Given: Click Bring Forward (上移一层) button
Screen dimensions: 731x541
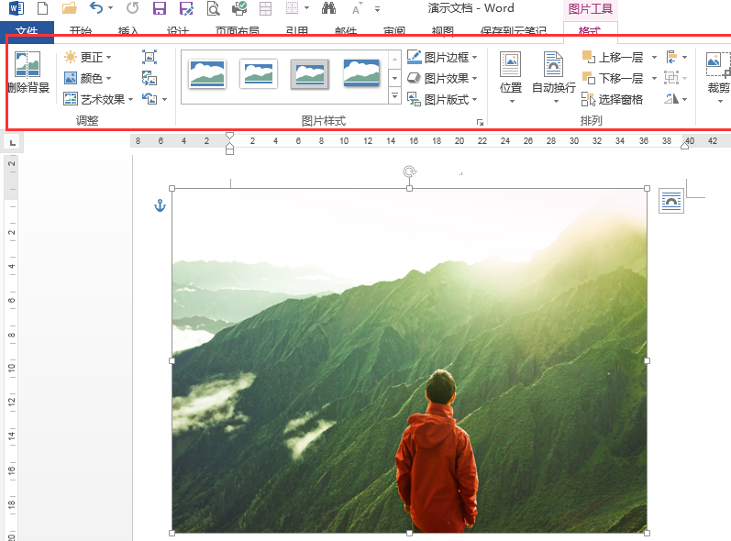Looking at the screenshot, I should 614,57.
